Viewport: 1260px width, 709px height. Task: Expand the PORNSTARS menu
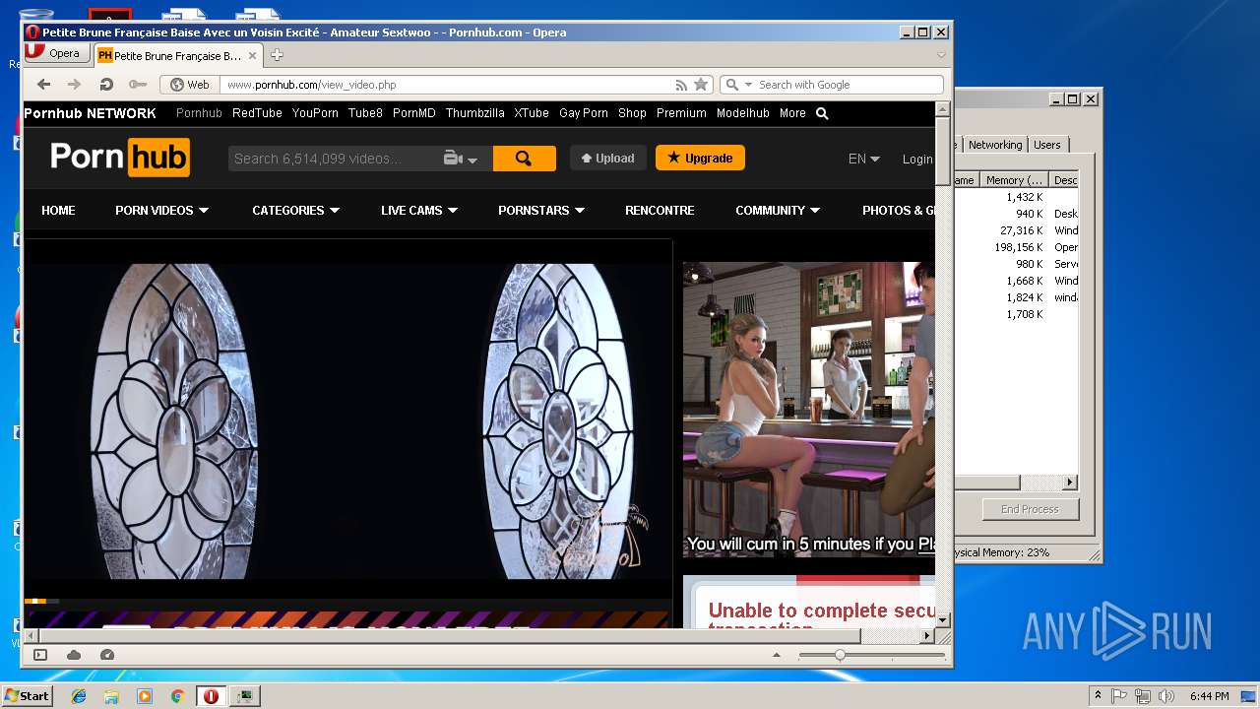point(541,210)
